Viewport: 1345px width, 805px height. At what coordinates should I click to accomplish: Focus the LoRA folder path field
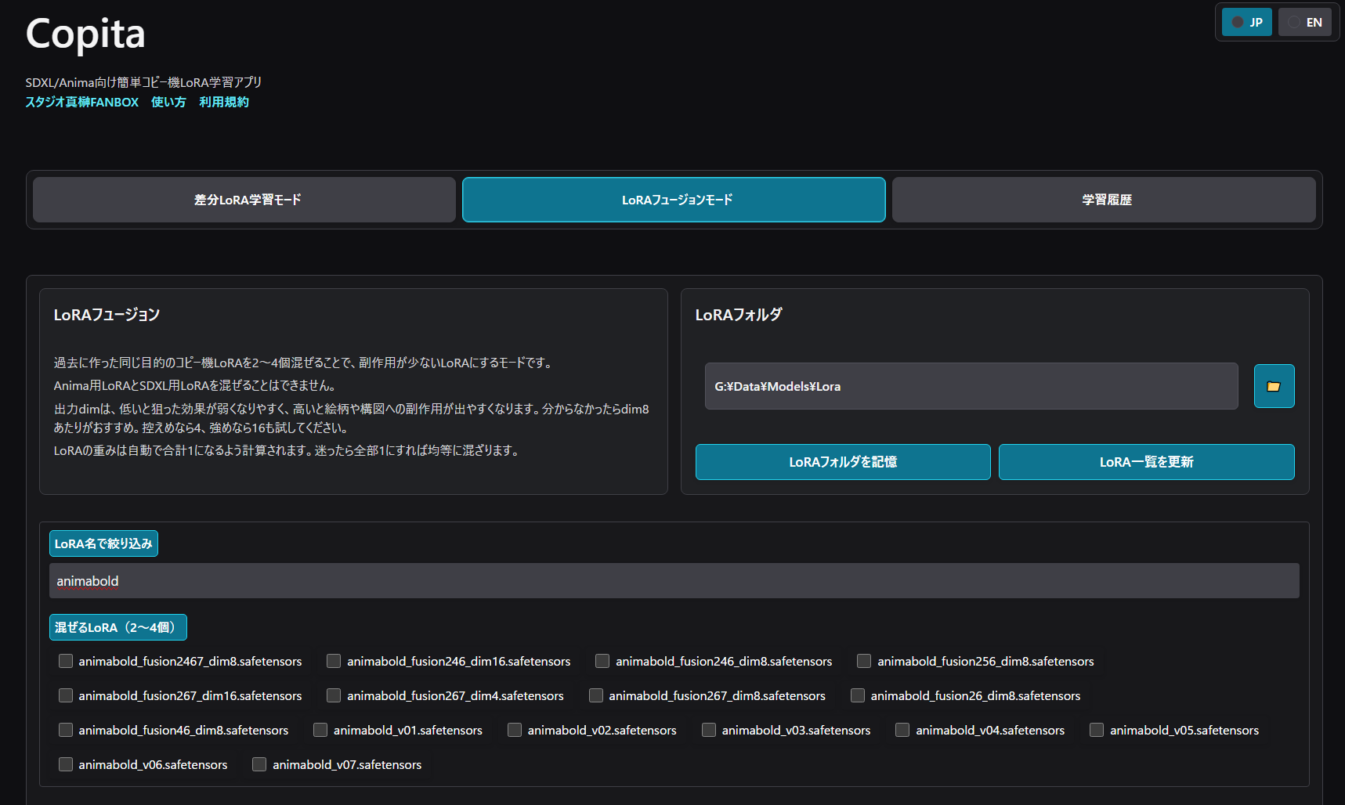click(x=971, y=386)
